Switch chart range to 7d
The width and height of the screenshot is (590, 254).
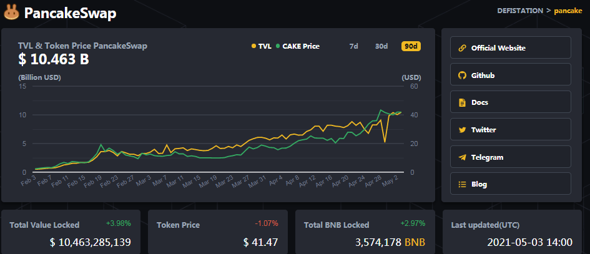click(353, 46)
